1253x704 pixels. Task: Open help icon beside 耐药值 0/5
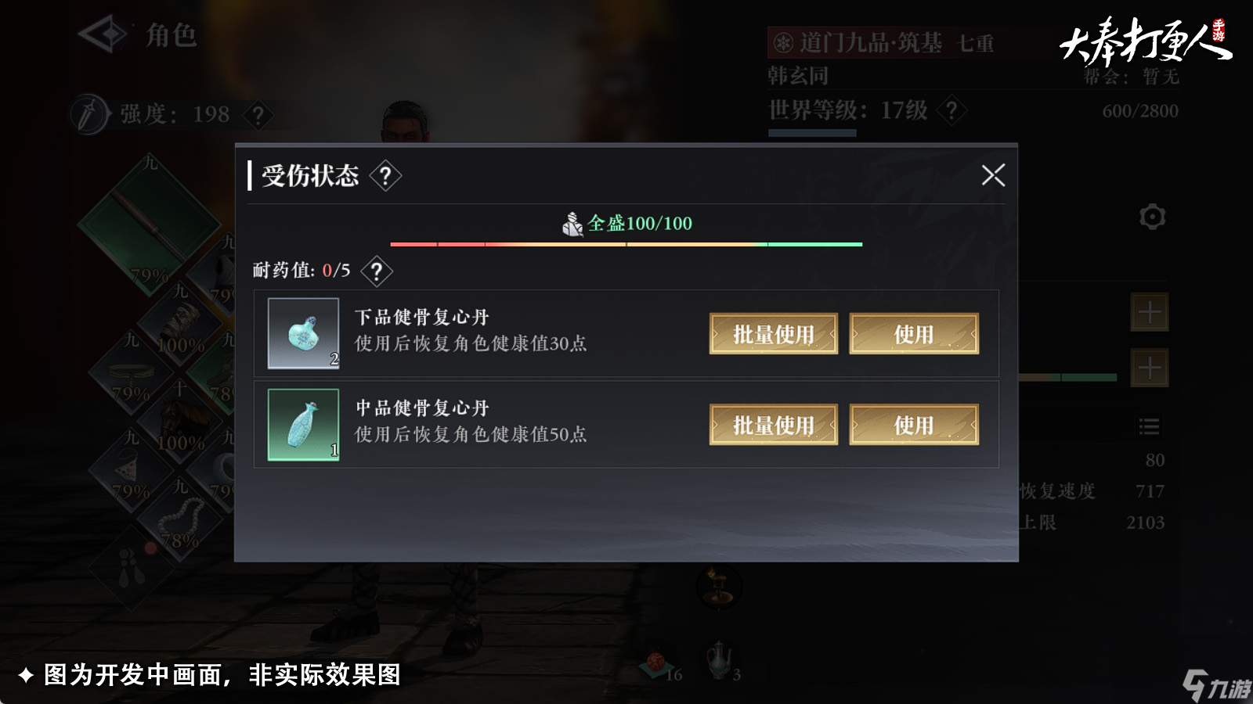pos(377,271)
